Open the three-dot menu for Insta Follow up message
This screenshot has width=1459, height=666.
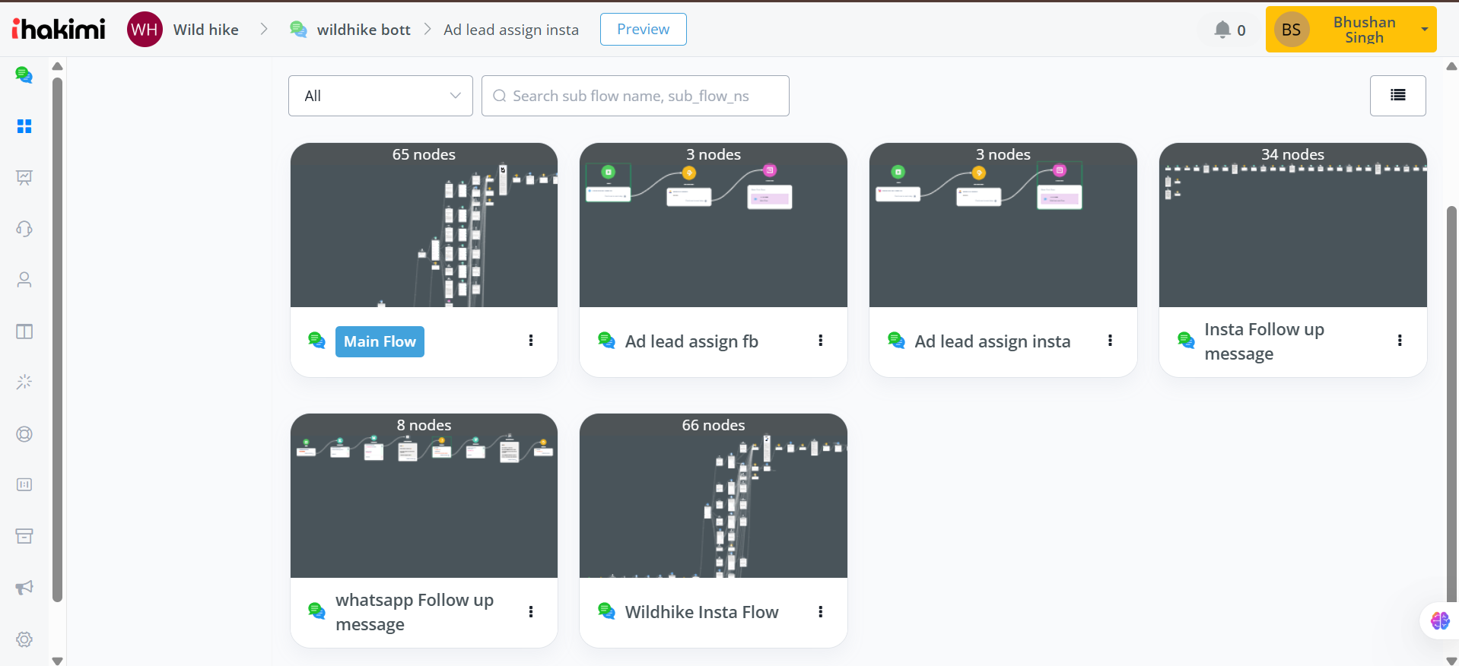pyautogui.click(x=1400, y=341)
